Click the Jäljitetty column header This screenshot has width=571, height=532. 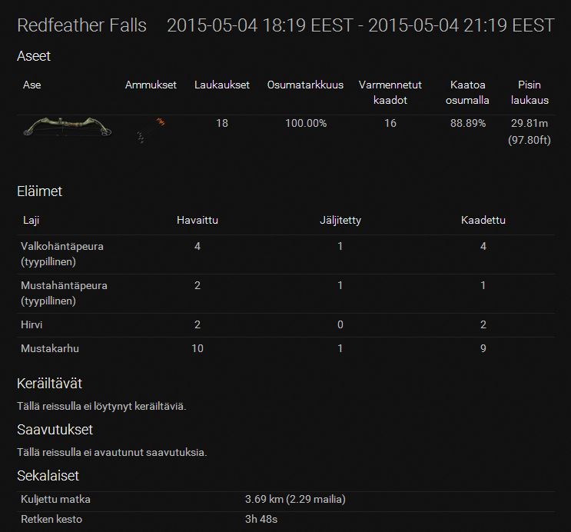[x=340, y=221]
